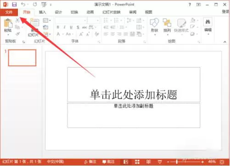Click the Shape Fill paint bucket icon

tap(193, 20)
